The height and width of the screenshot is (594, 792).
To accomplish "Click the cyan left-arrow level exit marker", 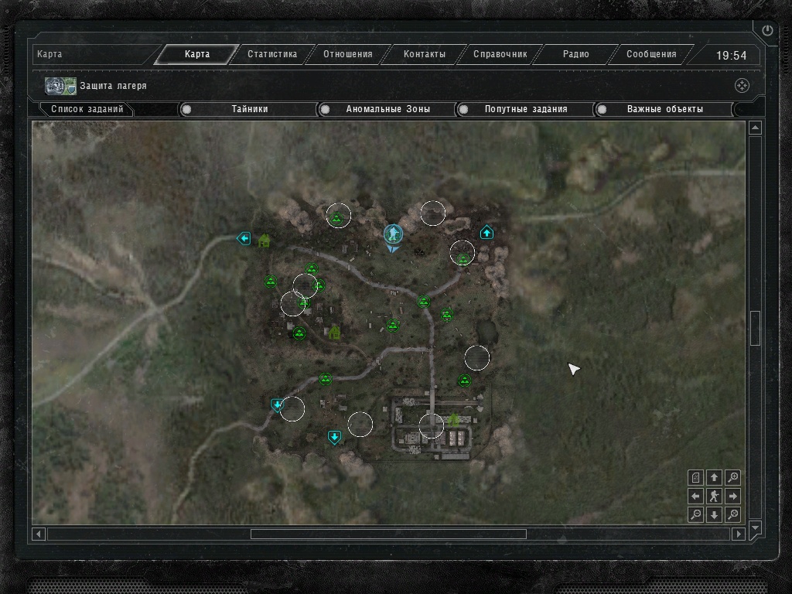I will pyautogui.click(x=244, y=238).
